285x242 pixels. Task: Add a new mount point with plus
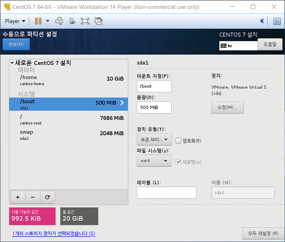[18, 197]
